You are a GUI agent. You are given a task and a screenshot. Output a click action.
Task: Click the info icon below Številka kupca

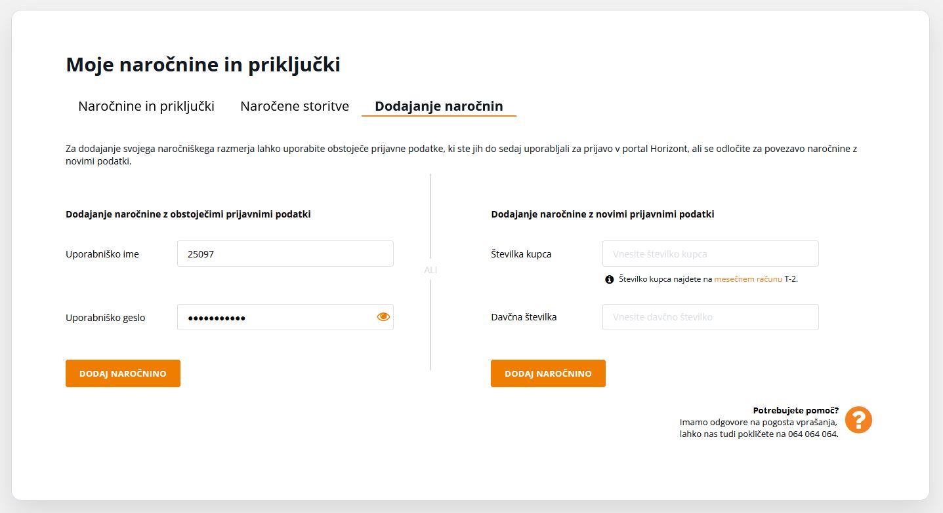tap(609, 279)
